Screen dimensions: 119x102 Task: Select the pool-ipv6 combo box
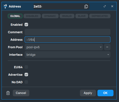64,47
